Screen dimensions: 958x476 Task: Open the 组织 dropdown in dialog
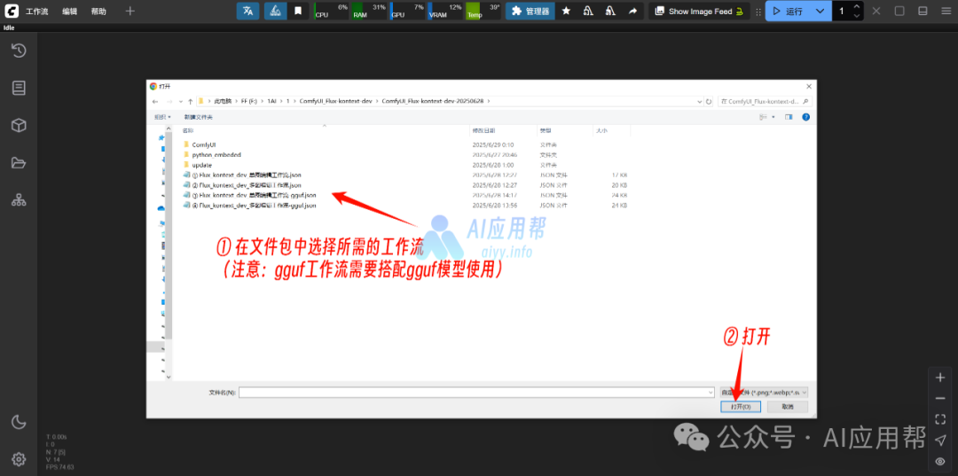tap(162, 116)
